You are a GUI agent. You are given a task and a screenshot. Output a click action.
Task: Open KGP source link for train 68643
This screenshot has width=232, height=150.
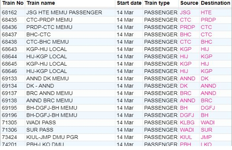tap(186, 49)
